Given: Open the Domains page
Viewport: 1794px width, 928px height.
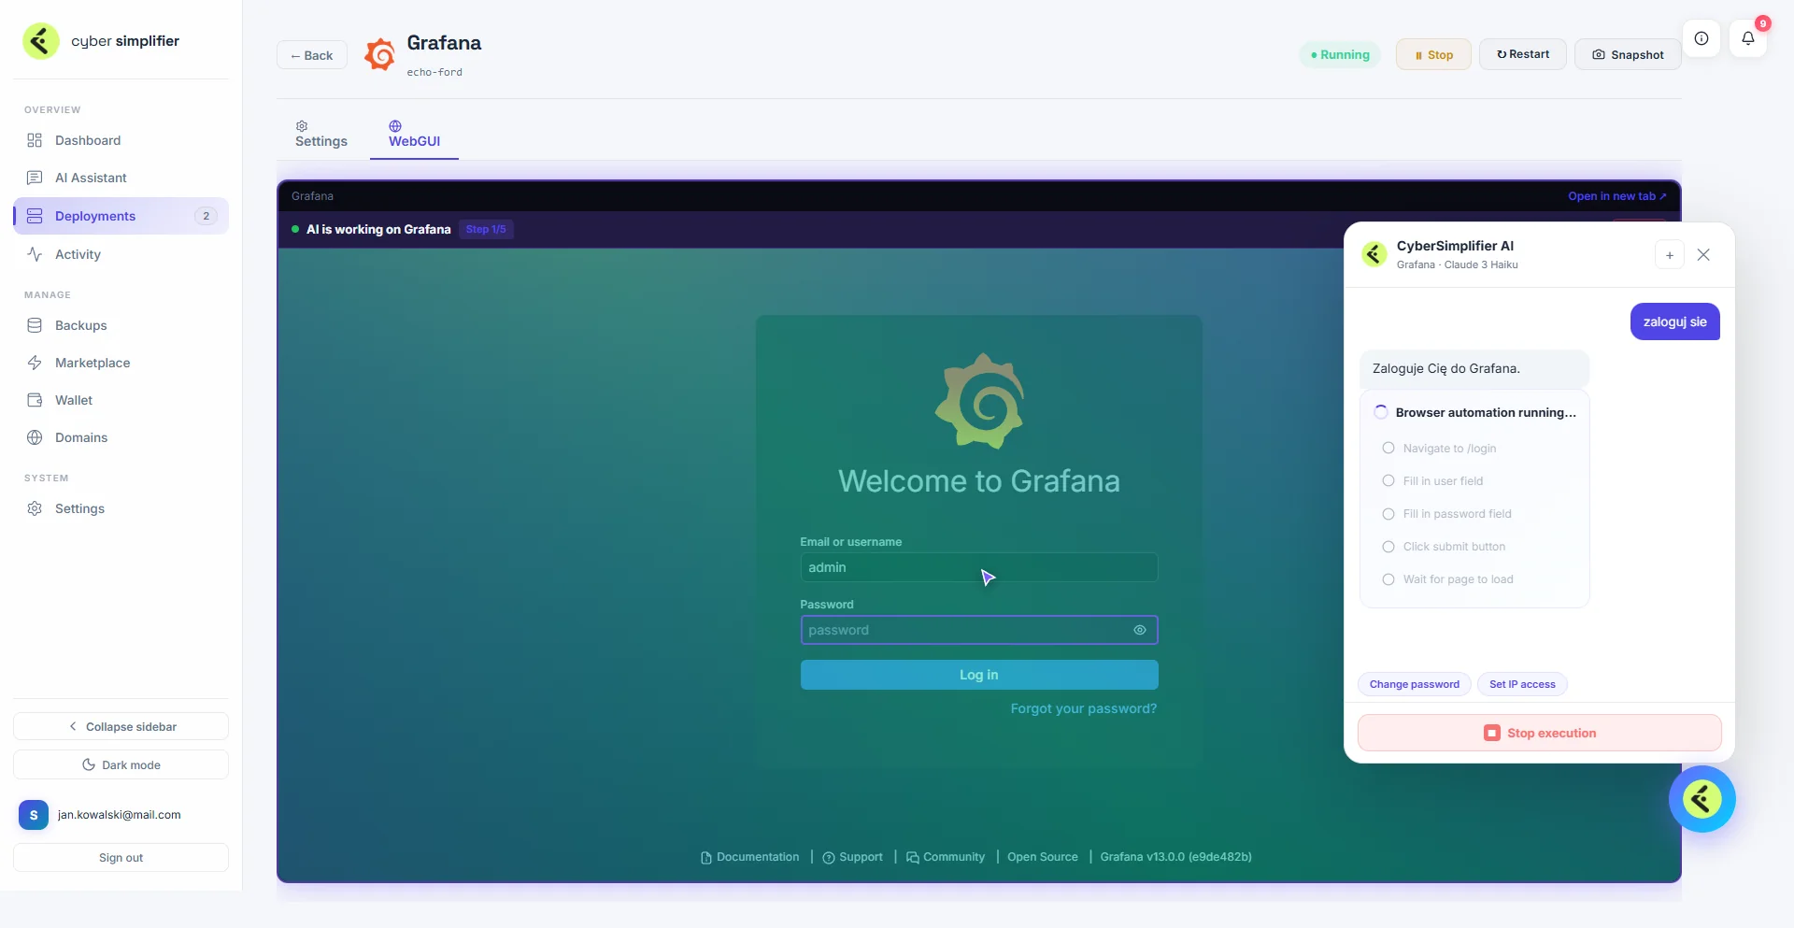Looking at the screenshot, I should pyautogui.click(x=121, y=437).
